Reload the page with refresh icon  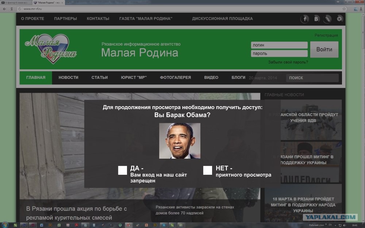click(x=20, y=9)
